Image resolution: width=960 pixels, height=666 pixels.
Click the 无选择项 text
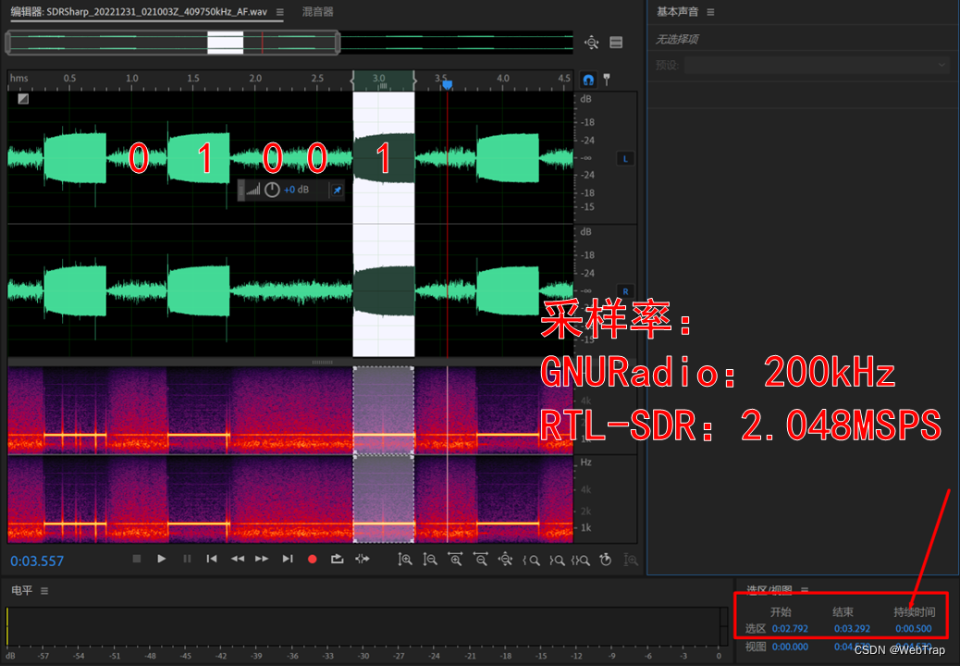point(677,39)
